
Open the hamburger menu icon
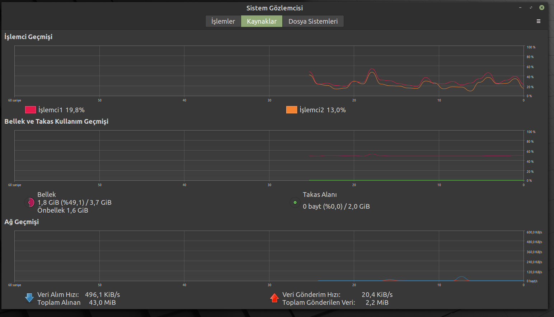click(x=538, y=21)
